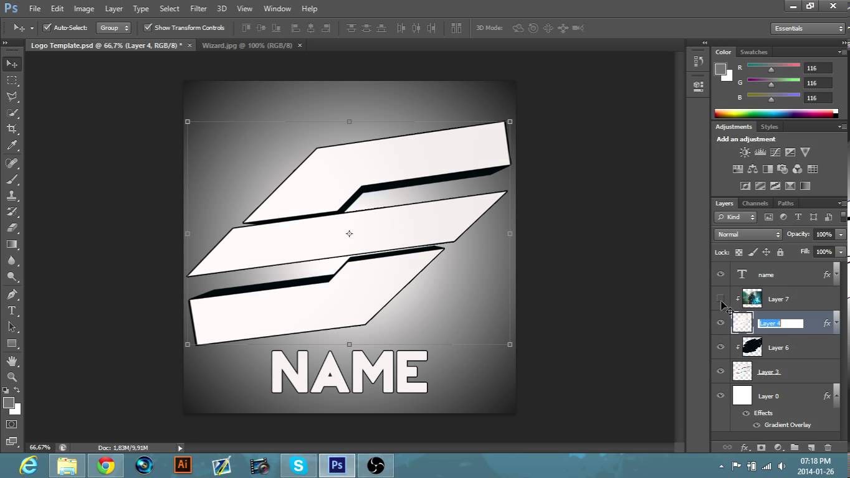850x478 pixels.
Task: Select the Brush tool
Action: 12,179
